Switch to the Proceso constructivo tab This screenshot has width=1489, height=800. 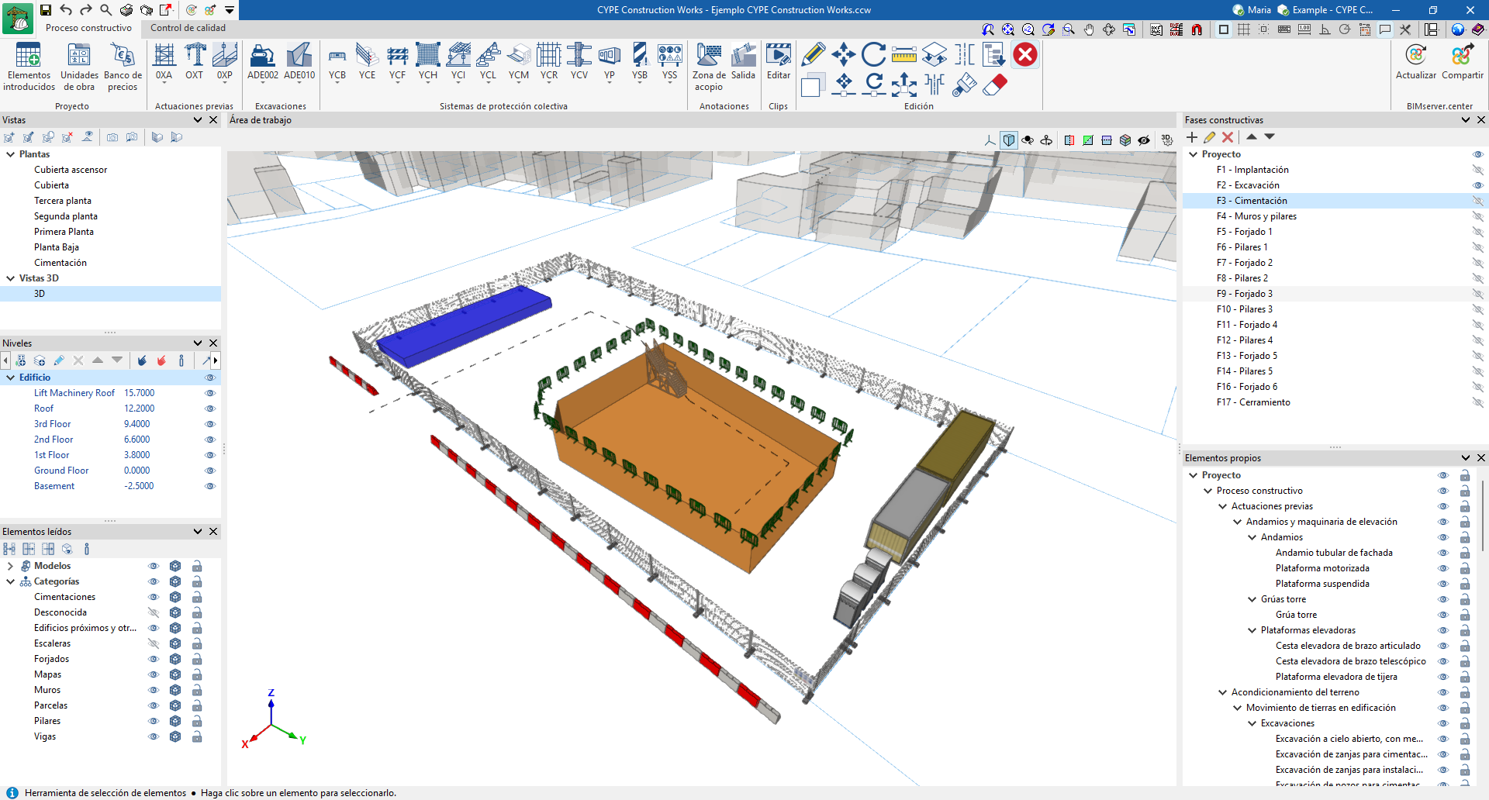coord(88,28)
